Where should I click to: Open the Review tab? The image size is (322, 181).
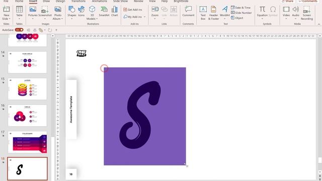tap(138, 1)
